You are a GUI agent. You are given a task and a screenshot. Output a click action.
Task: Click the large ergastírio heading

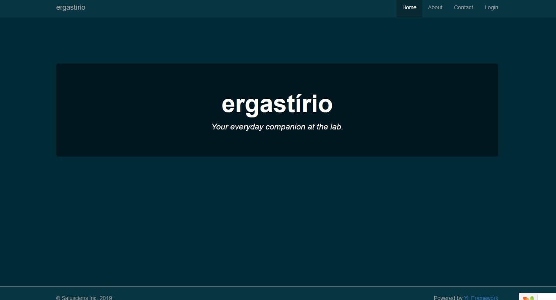click(x=277, y=103)
